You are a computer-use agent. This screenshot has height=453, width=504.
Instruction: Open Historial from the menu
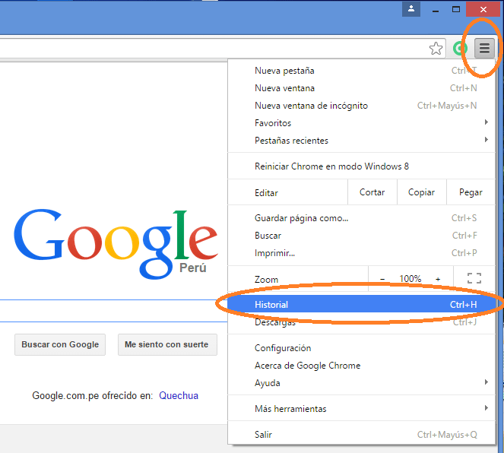coord(361,304)
